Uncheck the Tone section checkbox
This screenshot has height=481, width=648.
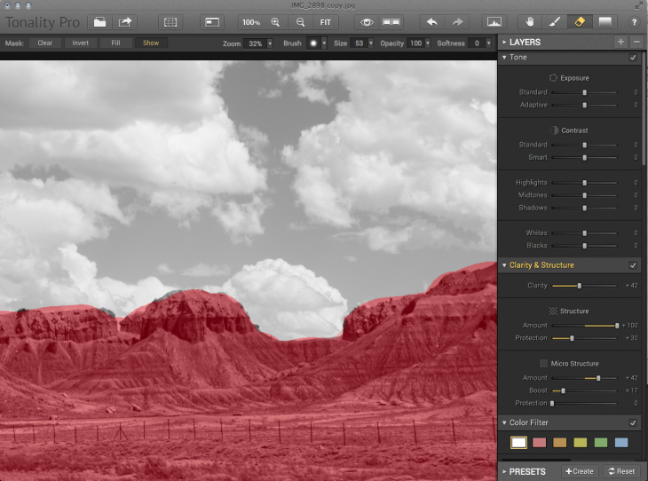pos(633,58)
